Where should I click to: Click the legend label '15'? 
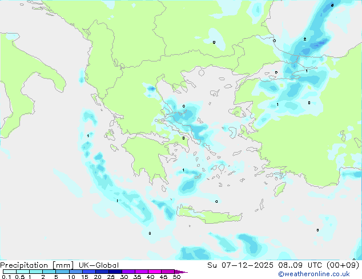(x=85, y=277)
